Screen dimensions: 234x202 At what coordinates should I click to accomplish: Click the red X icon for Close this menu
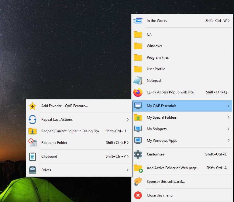[138, 195]
